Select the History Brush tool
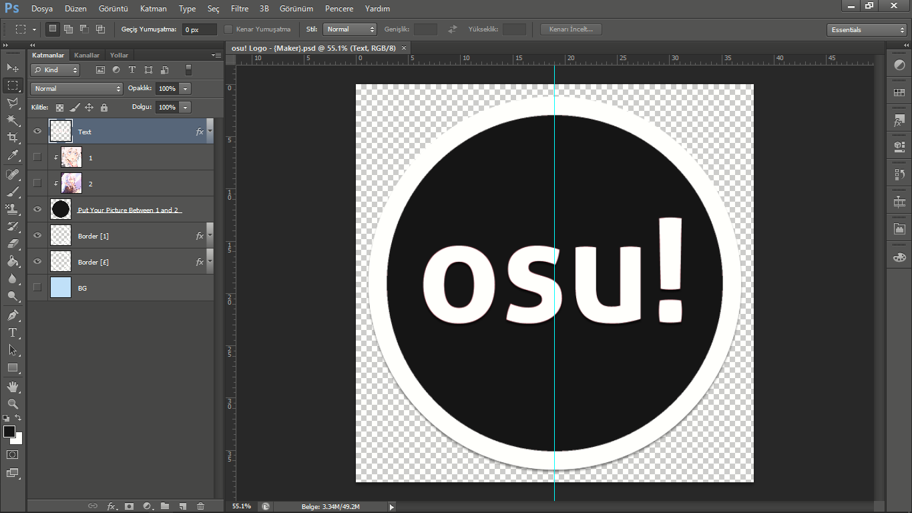912x513 pixels. (x=13, y=226)
